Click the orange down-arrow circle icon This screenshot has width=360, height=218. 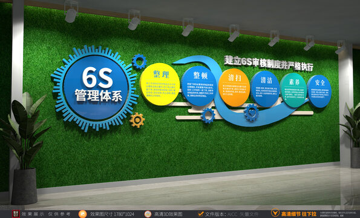coord(275,213)
